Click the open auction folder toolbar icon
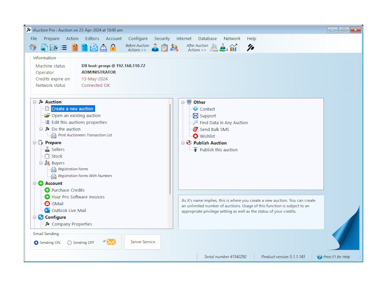This screenshot has width=387, height=287. [54, 48]
